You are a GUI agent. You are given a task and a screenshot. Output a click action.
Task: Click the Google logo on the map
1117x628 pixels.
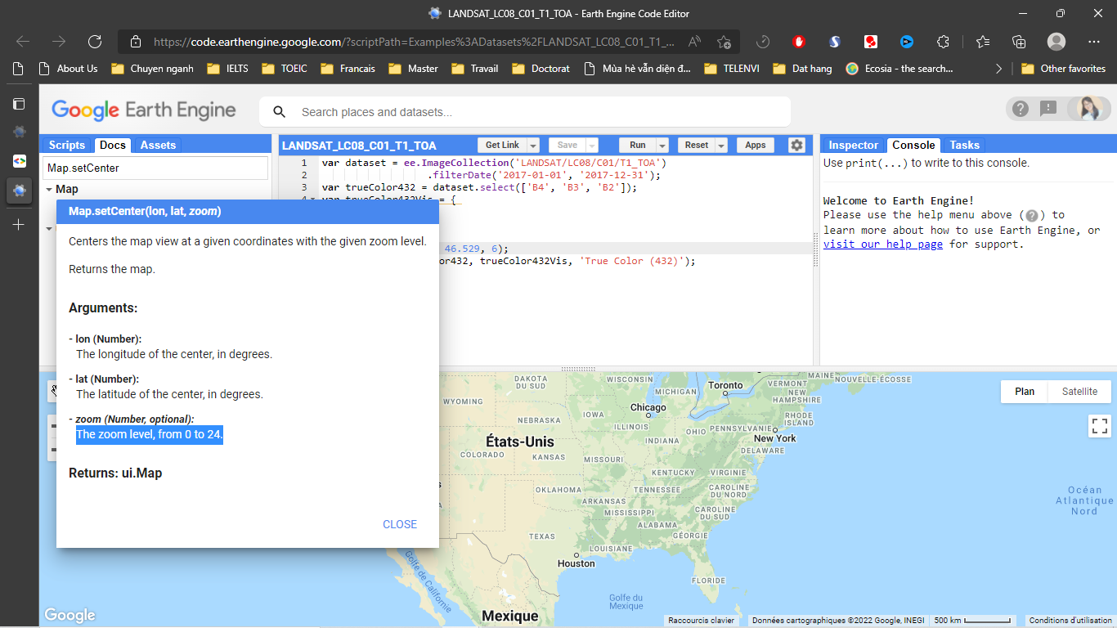pos(70,615)
